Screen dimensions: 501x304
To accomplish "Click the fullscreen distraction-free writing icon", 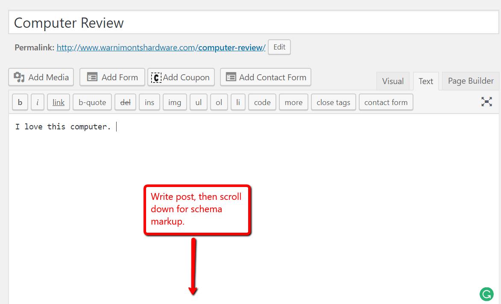I will [x=486, y=102].
